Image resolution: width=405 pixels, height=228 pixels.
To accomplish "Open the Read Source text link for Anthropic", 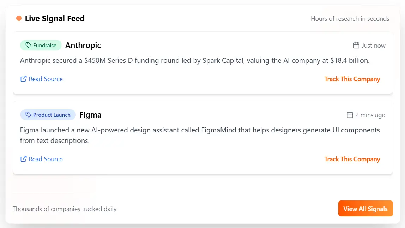I will [x=46, y=79].
